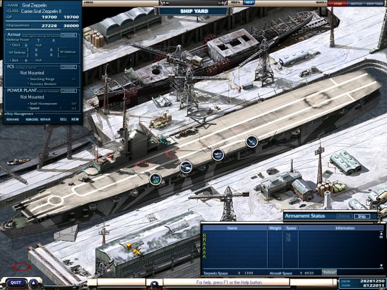Screen dimensions: 387x290
Task: Click the Weight column header
Action: pyautogui.click(x=275, y=228)
